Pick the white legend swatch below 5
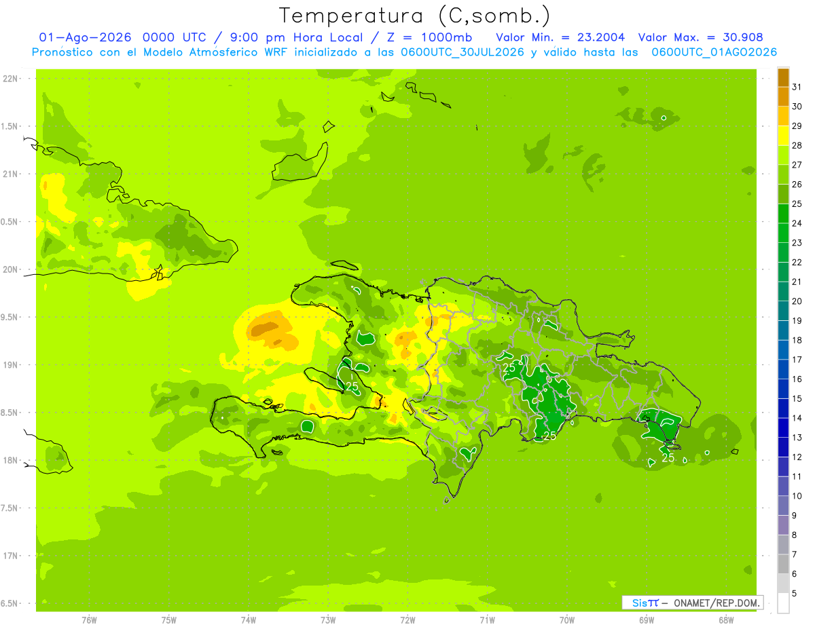This screenshot has width=815, height=629. [x=783, y=603]
